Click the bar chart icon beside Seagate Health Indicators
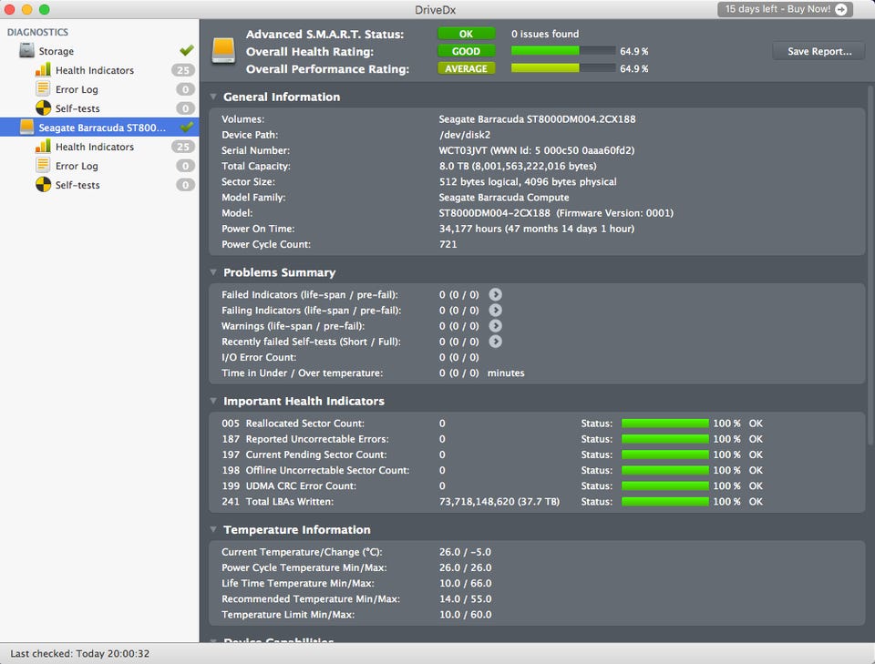This screenshot has width=875, height=664. click(x=43, y=146)
